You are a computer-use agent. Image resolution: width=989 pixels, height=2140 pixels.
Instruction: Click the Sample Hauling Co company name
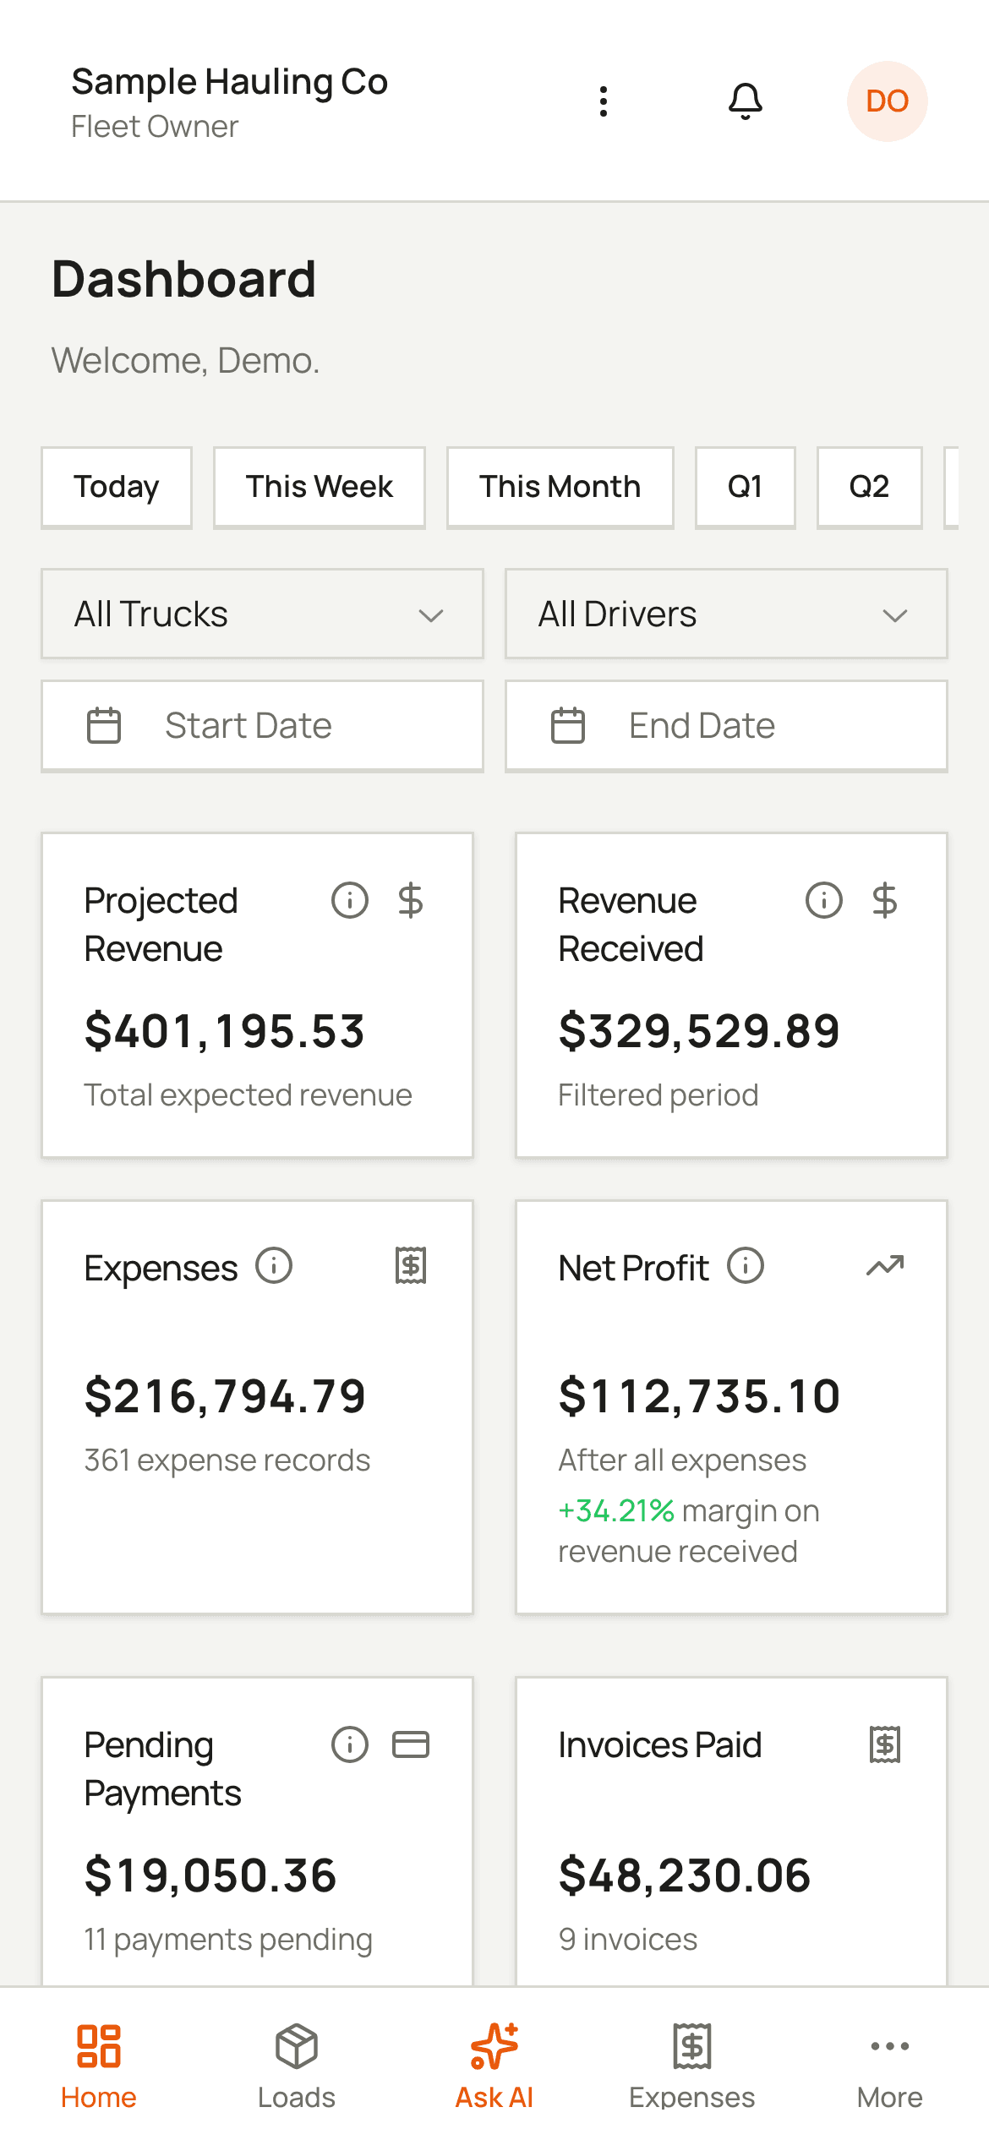[x=230, y=82]
